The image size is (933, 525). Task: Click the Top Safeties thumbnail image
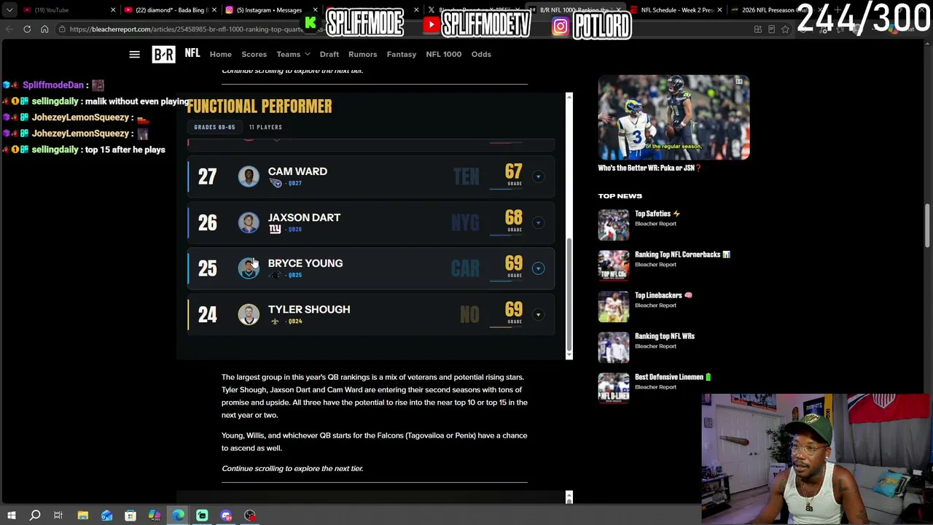coord(614,225)
